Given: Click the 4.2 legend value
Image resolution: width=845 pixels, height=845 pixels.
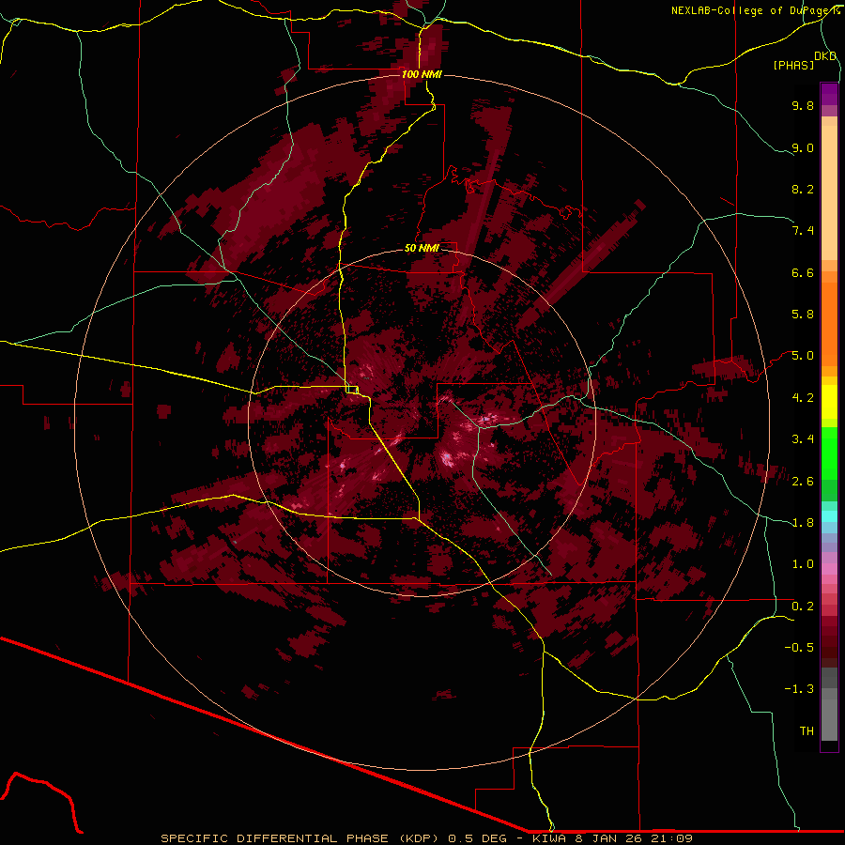Looking at the screenshot, I should pos(803,398).
